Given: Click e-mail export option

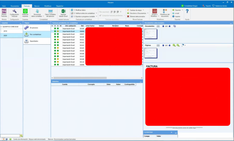Looking at the screenshot, I should coord(176,13).
